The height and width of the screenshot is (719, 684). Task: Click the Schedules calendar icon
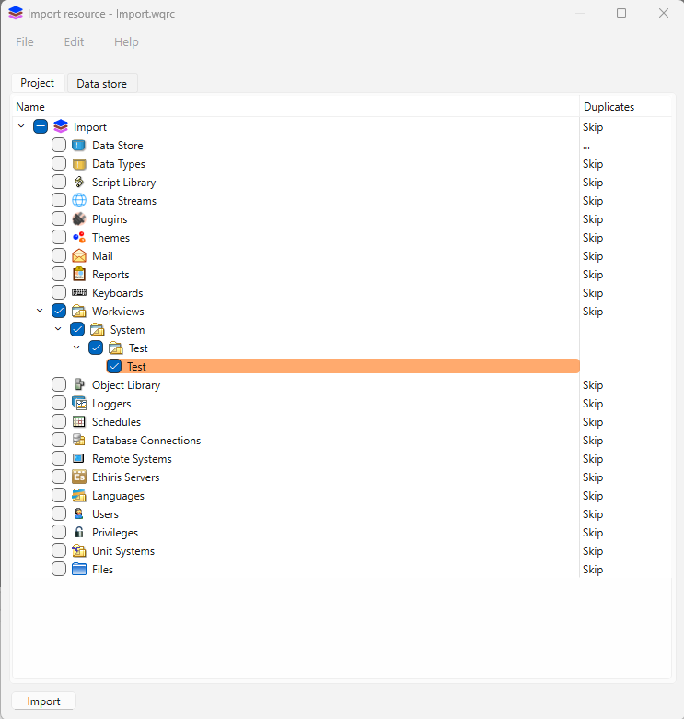79,421
